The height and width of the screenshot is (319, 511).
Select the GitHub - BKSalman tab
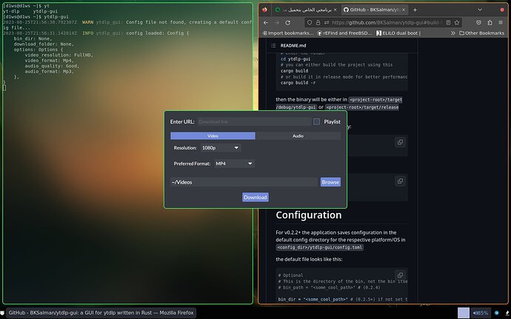click(375, 10)
